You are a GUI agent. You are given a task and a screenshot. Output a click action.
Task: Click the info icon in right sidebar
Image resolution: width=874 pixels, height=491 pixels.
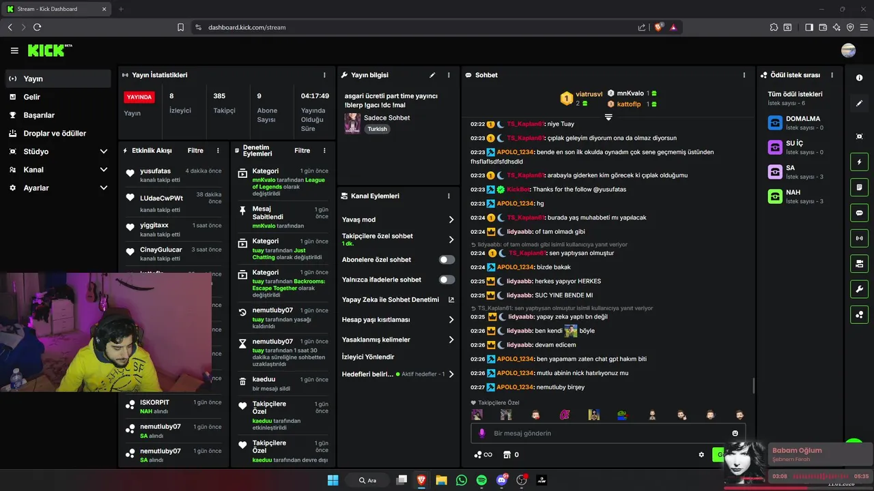(859, 78)
